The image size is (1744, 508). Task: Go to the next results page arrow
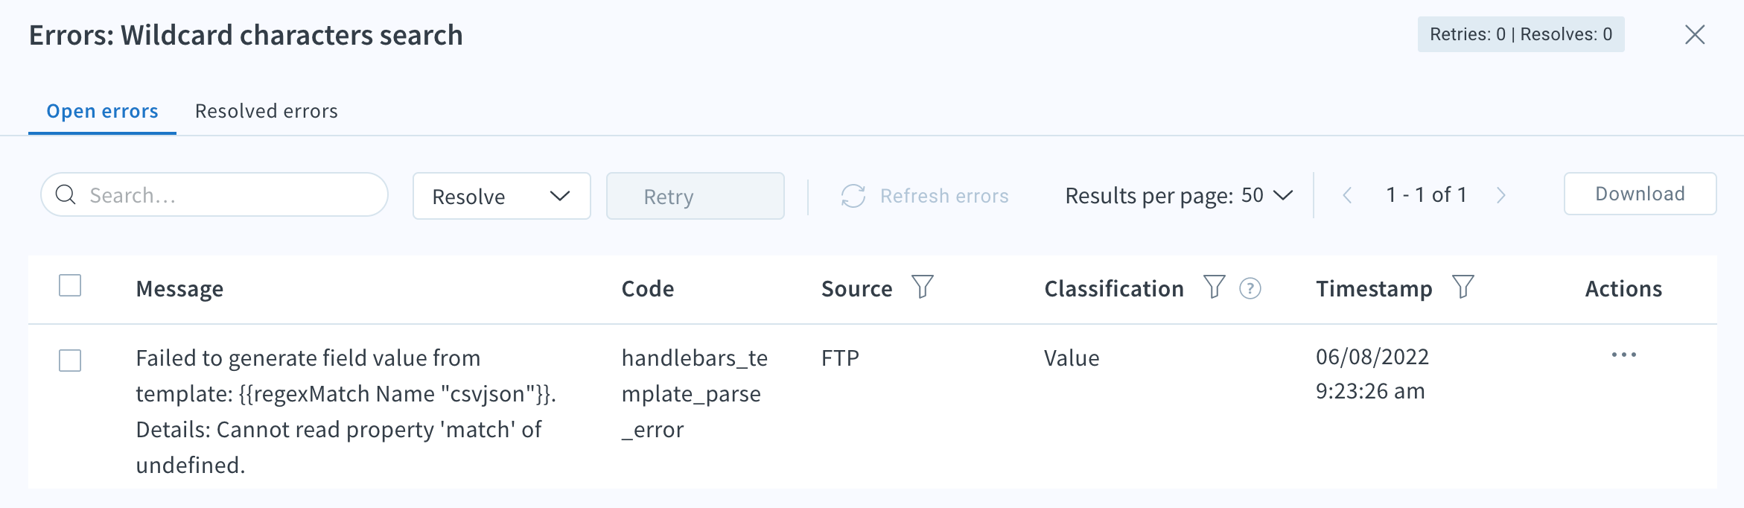(x=1501, y=195)
